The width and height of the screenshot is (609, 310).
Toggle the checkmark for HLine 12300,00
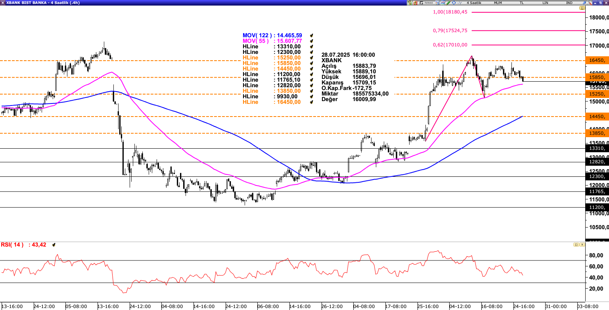coord(312,52)
